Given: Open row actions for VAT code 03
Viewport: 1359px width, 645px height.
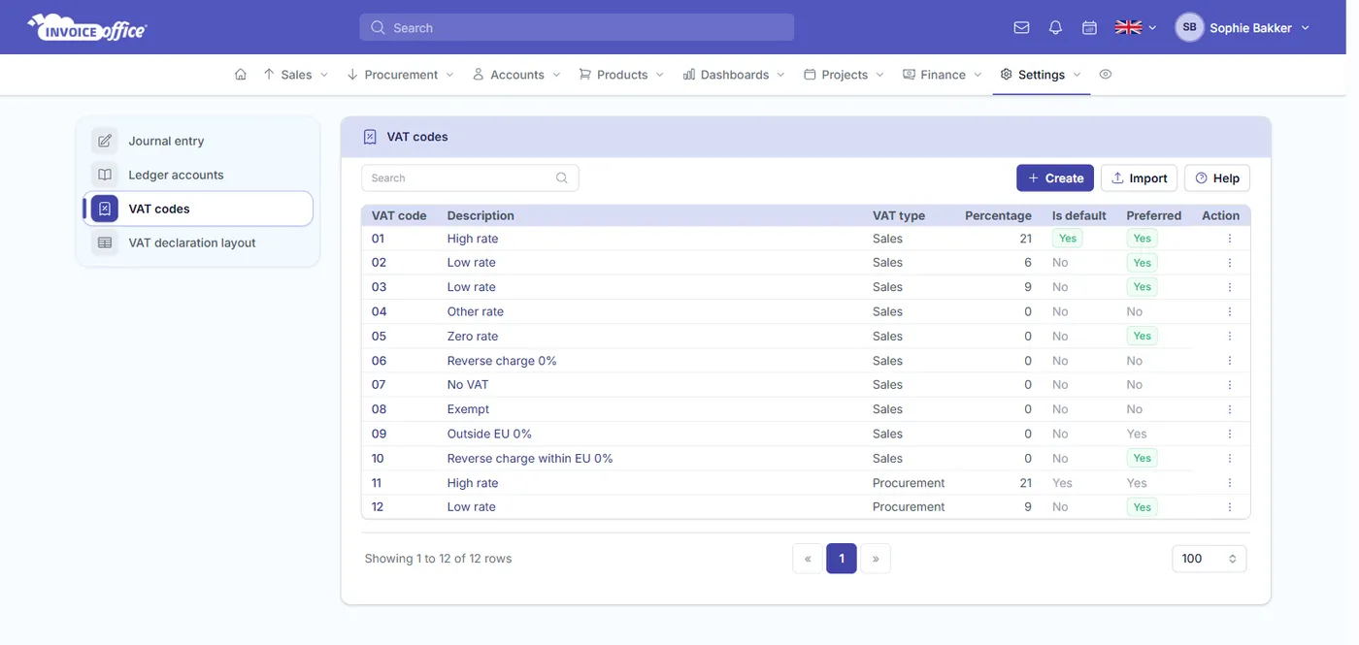Looking at the screenshot, I should (x=1229, y=287).
